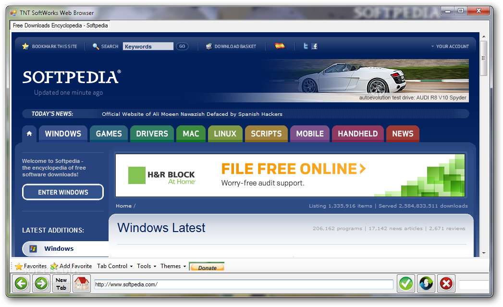Click the Served 2,584,833,511 downloads text
Image resolution: width=503 pixels, height=307 pixels.
pos(423,206)
